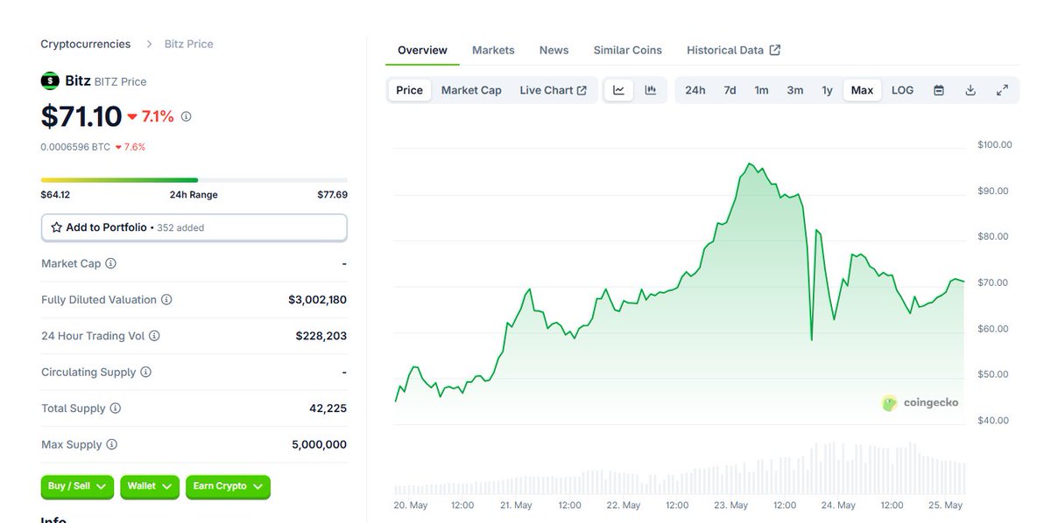The width and height of the screenshot is (1051, 523).
Task: Open the Live Chart option
Action: click(x=554, y=90)
